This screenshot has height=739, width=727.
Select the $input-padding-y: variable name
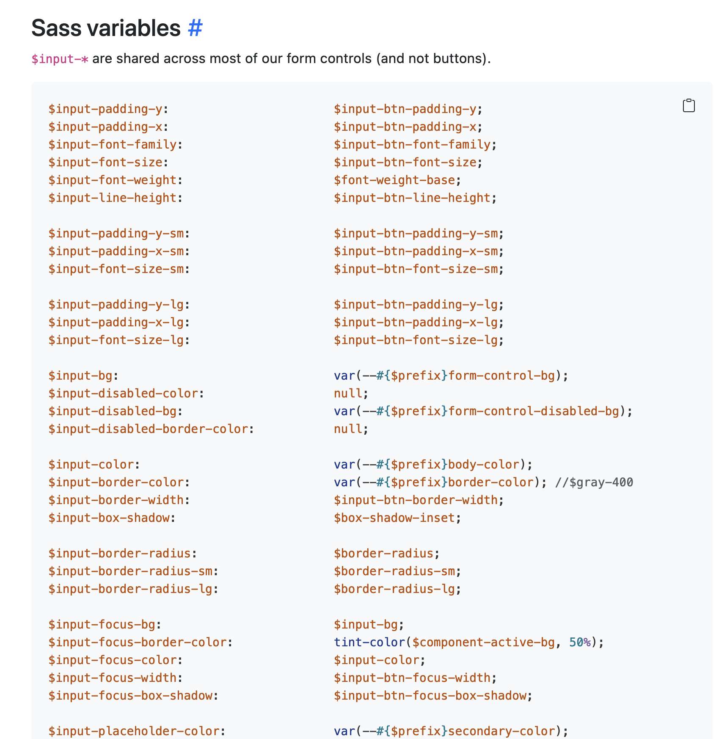108,109
